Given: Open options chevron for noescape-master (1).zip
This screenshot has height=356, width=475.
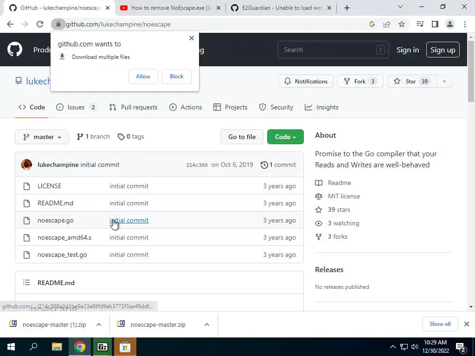Looking at the screenshot, I should [98, 324].
